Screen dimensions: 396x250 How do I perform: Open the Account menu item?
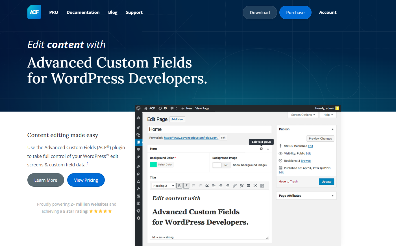point(328,12)
